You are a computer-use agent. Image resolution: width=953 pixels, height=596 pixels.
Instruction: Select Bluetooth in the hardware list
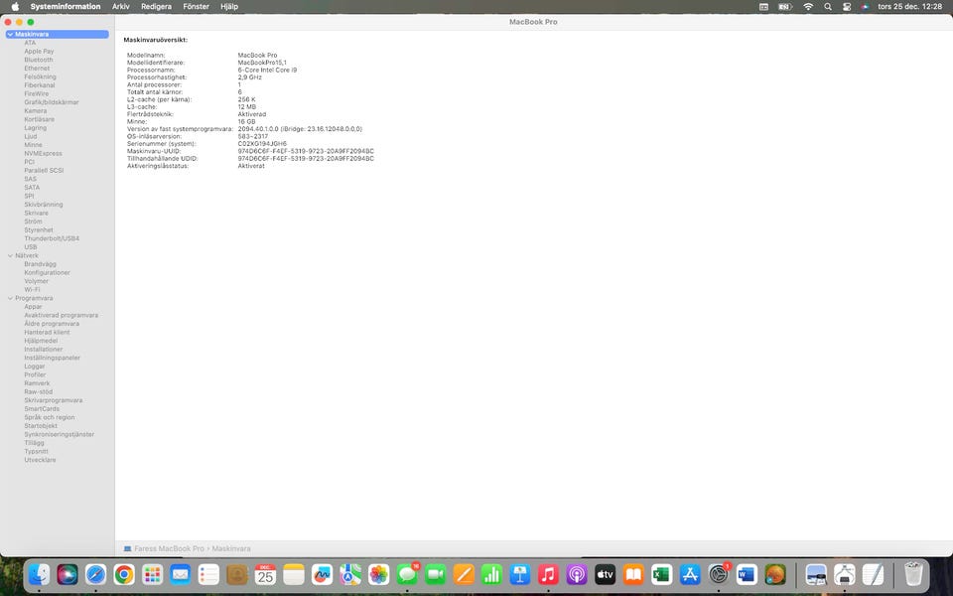[x=39, y=60]
